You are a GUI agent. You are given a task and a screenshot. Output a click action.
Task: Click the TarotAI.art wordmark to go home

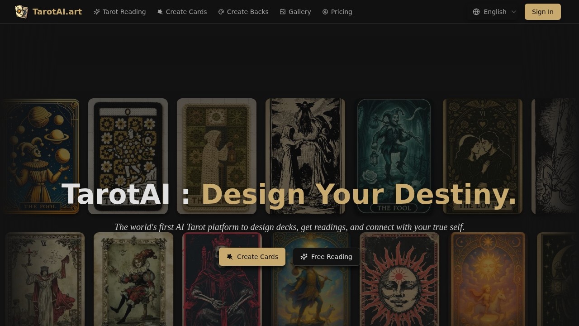tap(57, 11)
